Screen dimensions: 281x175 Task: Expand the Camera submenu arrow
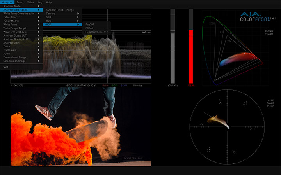coord(78,14)
